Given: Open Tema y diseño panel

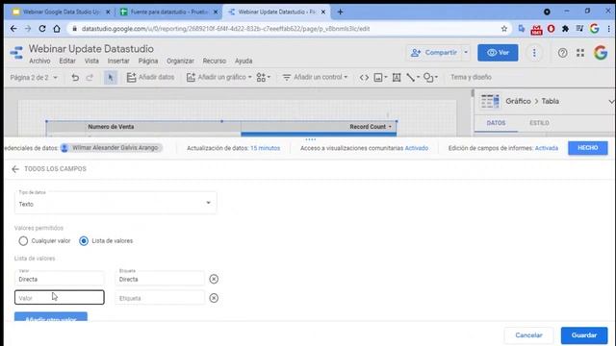Looking at the screenshot, I should pos(471,77).
